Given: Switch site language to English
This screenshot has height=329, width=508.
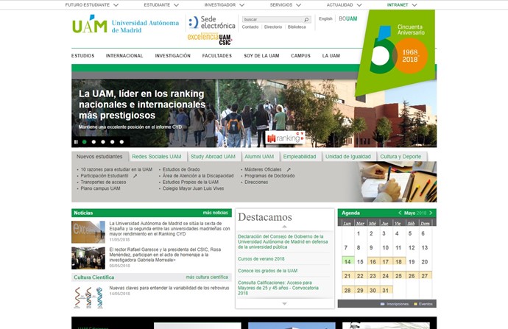Looking at the screenshot, I should point(325,19).
